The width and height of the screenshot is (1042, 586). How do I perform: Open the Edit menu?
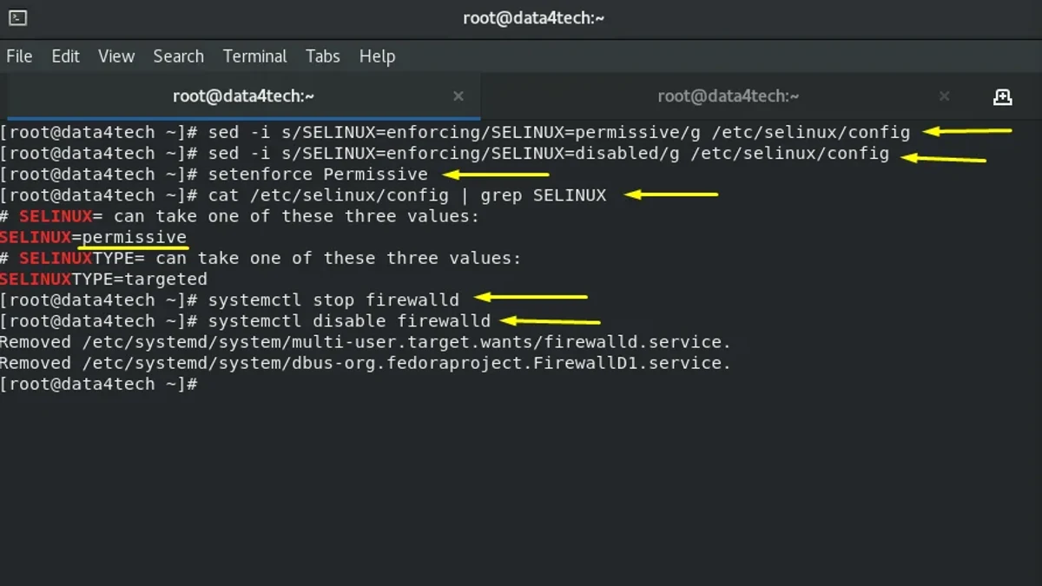click(65, 56)
